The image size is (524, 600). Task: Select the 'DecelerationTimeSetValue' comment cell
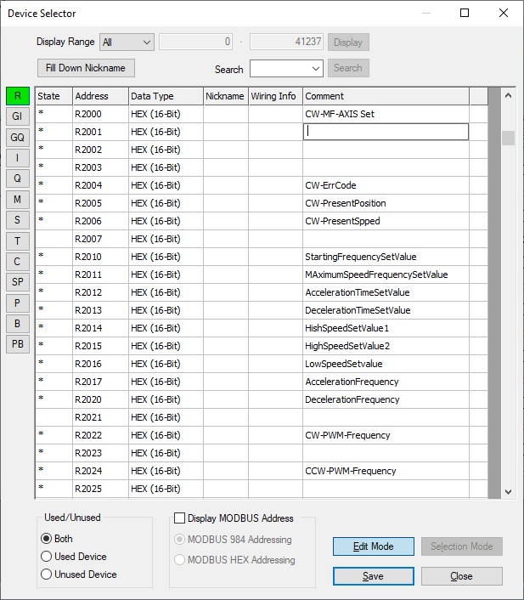[386, 310]
